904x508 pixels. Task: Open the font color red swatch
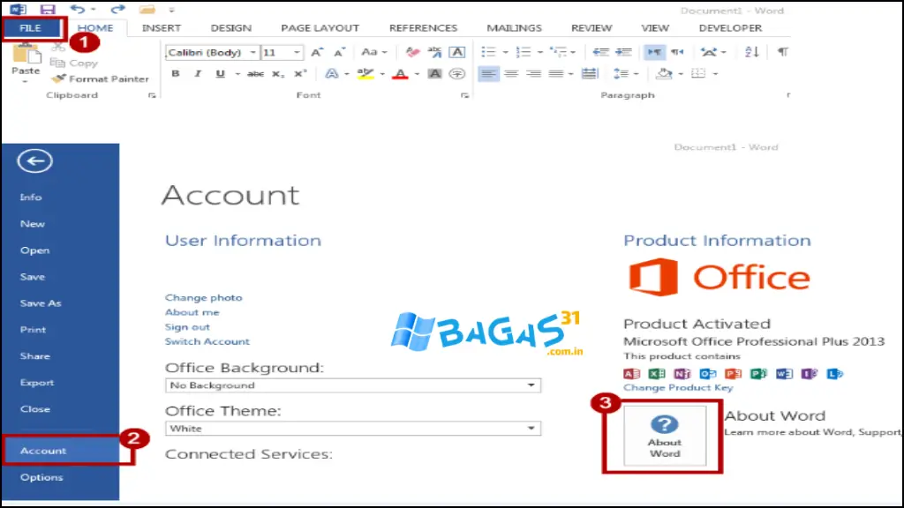click(401, 73)
